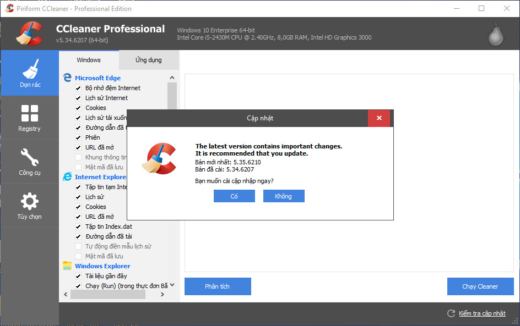Click the horizontal scroll left arrow
The image size is (520, 326).
coord(66,294)
